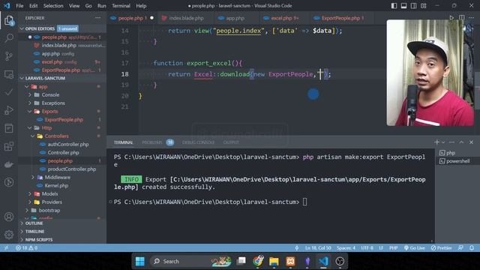Open terminal panel More Actions ellipsis
480x270 pixels.
[451, 142]
